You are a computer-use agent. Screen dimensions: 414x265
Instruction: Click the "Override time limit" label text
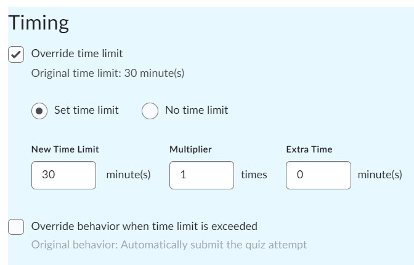[77, 53]
